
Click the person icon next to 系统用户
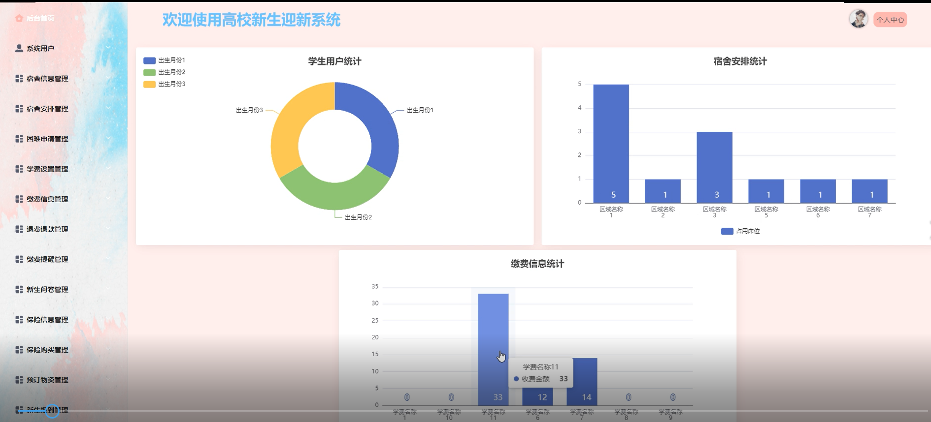click(x=19, y=48)
